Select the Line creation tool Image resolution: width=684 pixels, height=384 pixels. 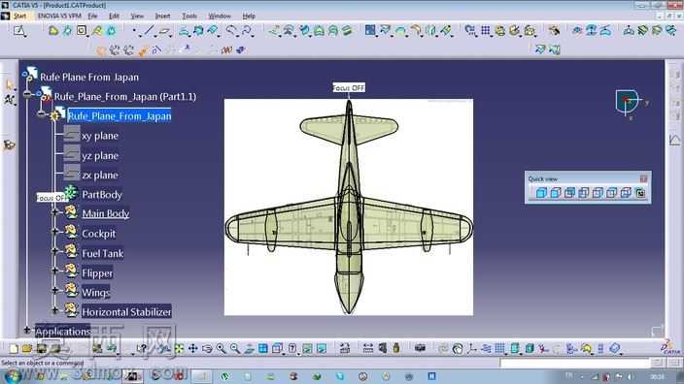(149, 30)
